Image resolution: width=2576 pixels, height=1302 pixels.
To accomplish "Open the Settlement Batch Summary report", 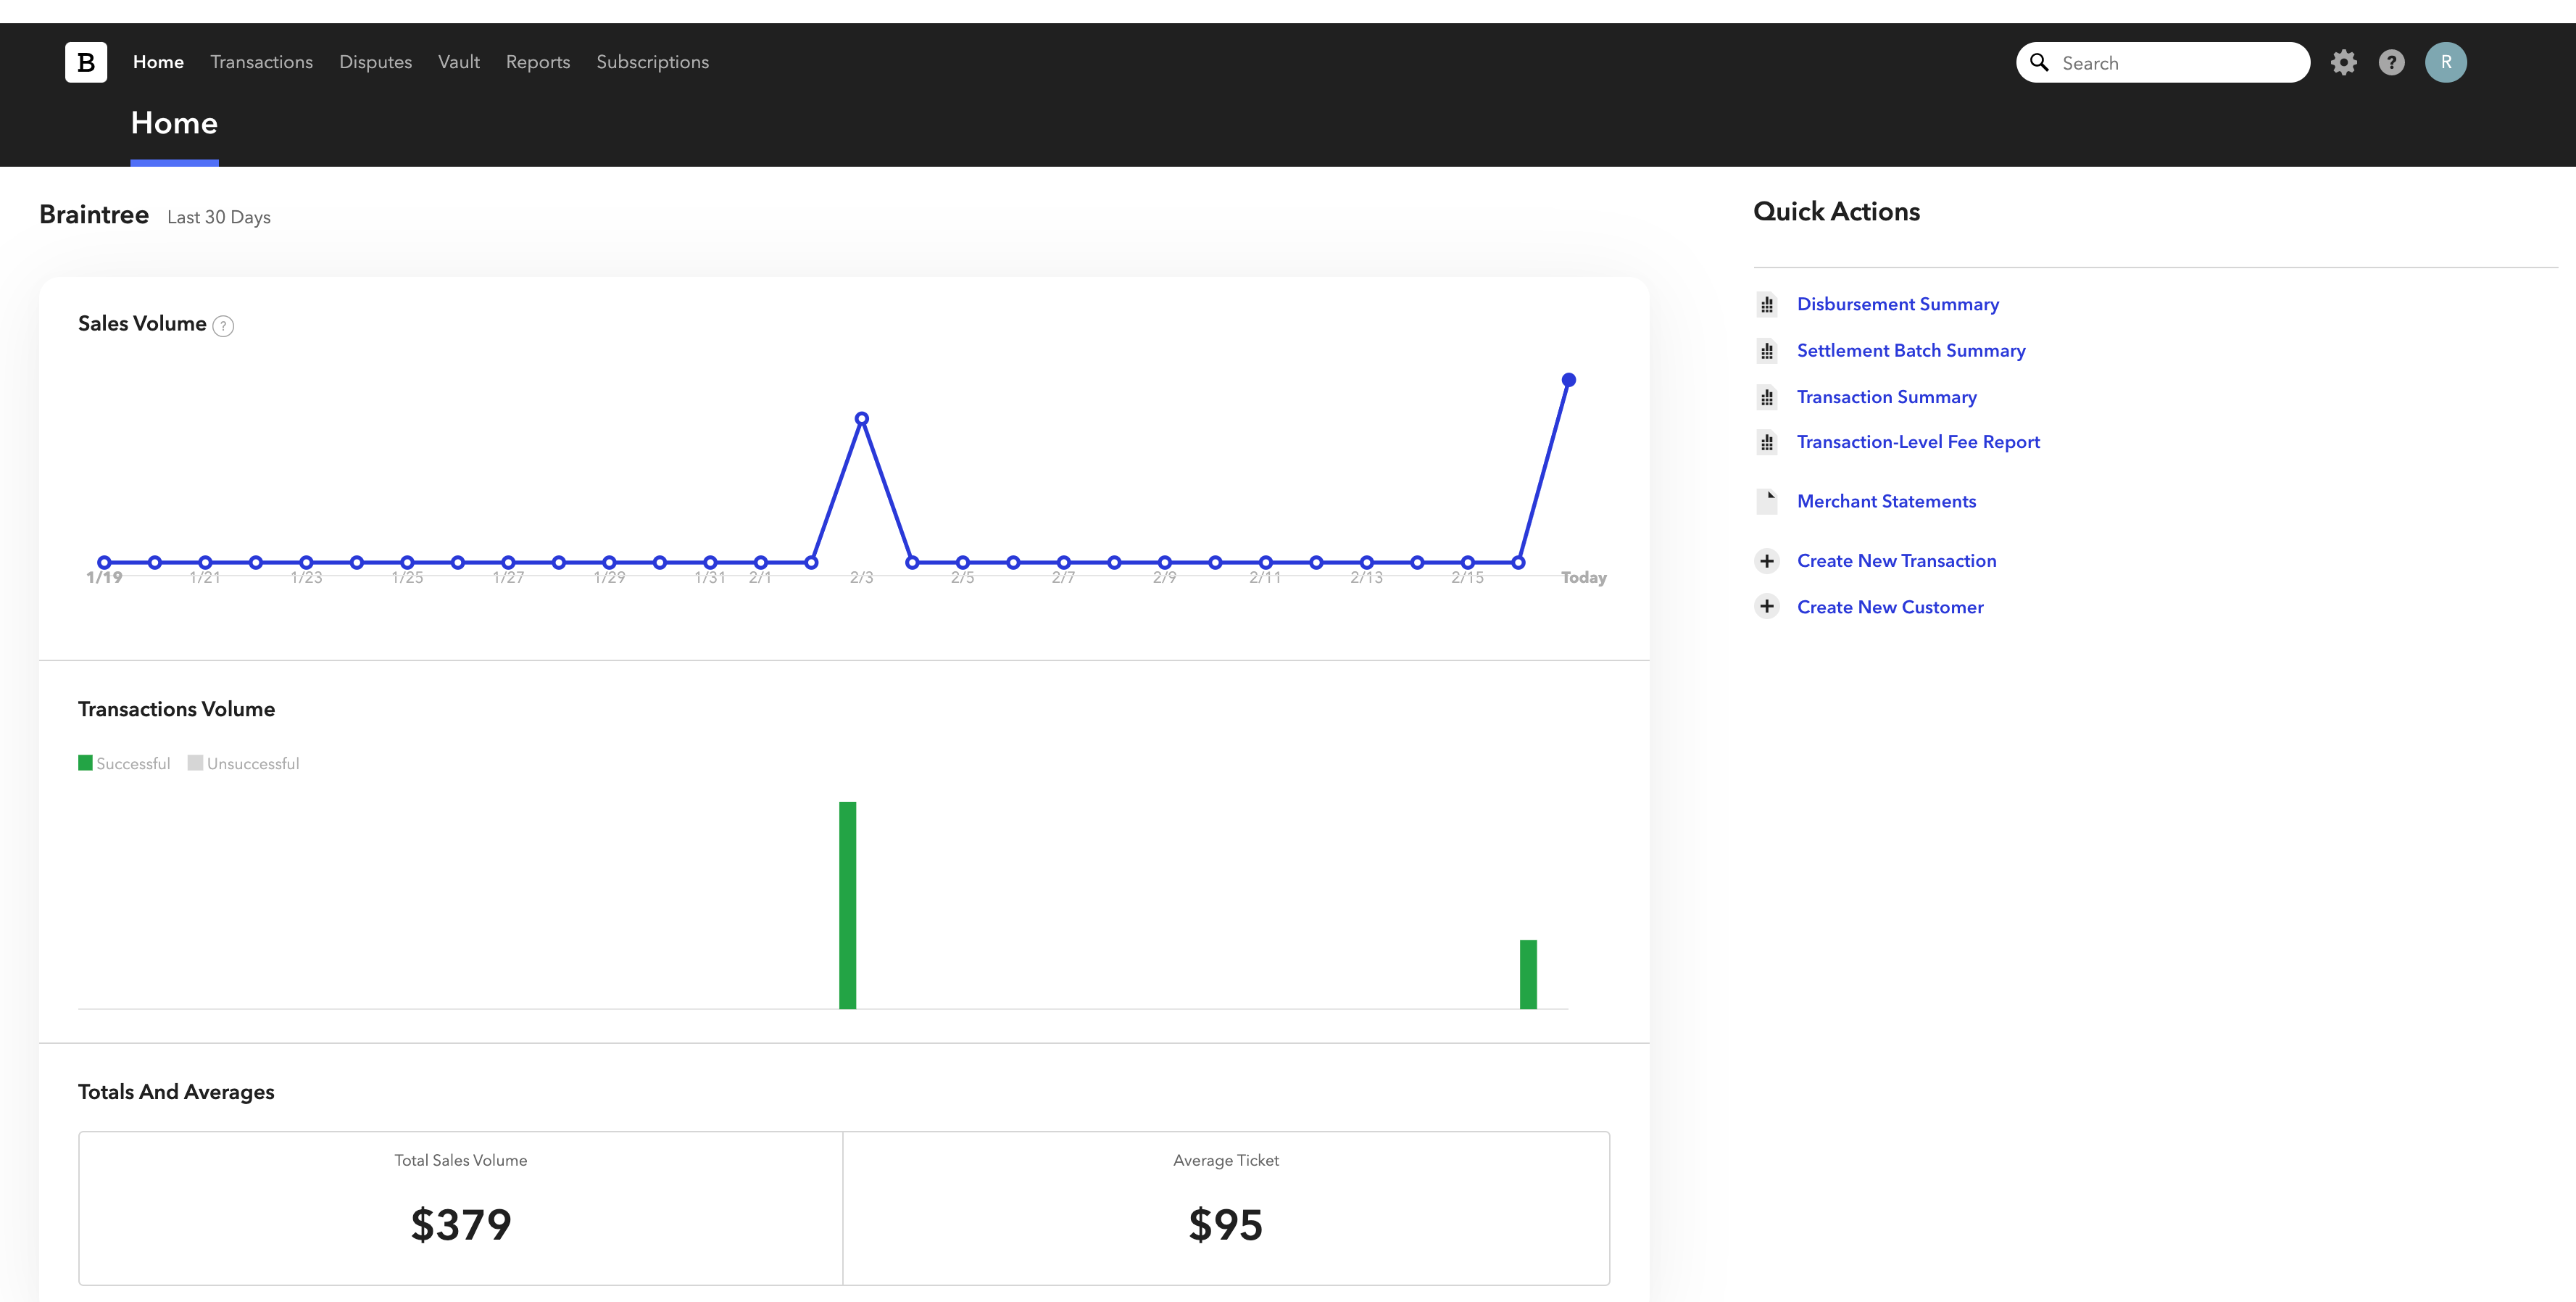I will (1910, 350).
